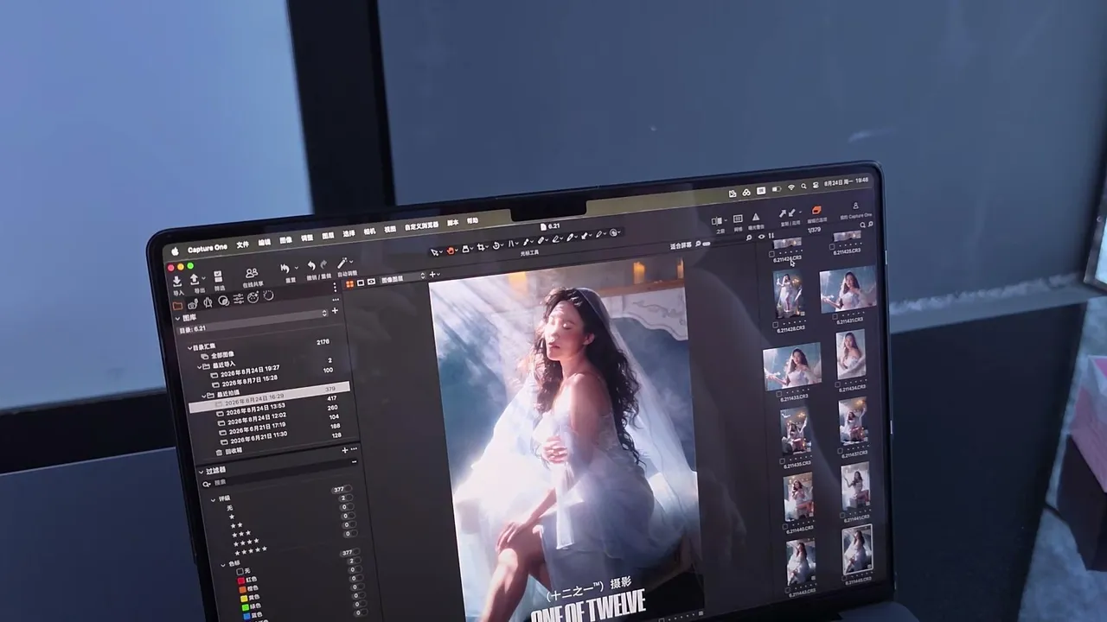Apply Auto Adjust magic wand
The width and height of the screenshot is (1107, 622).
(343, 263)
